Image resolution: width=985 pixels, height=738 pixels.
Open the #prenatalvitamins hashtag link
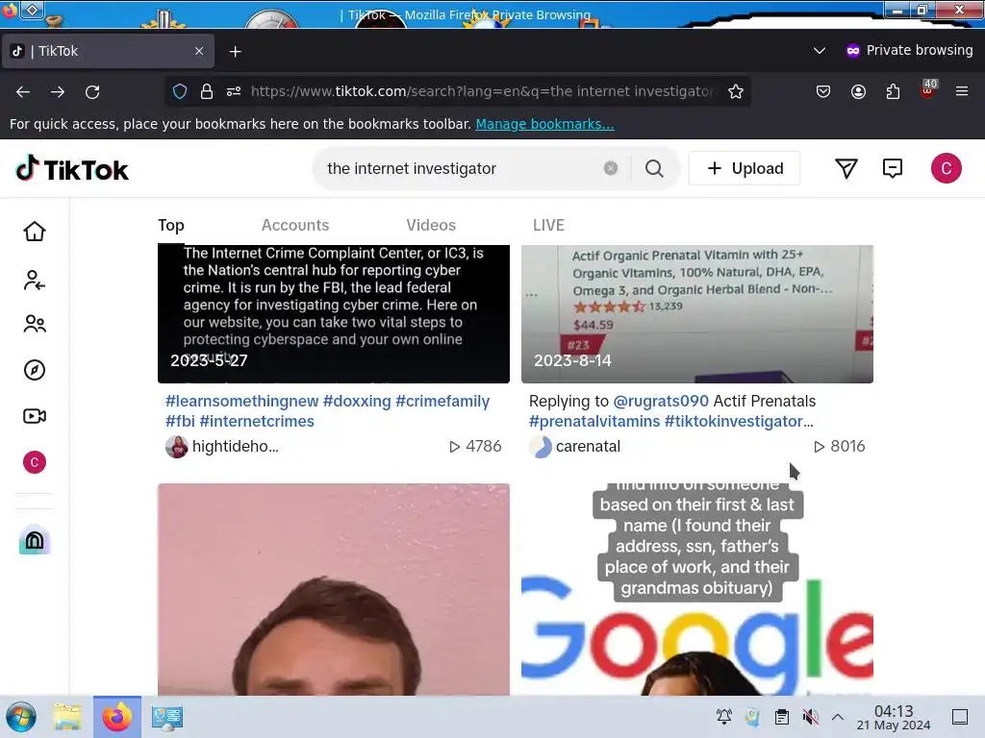point(594,421)
